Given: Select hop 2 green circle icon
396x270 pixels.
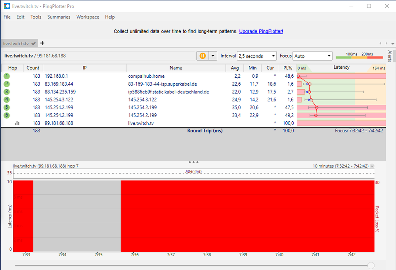Looking at the screenshot, I should pos(7,84).
